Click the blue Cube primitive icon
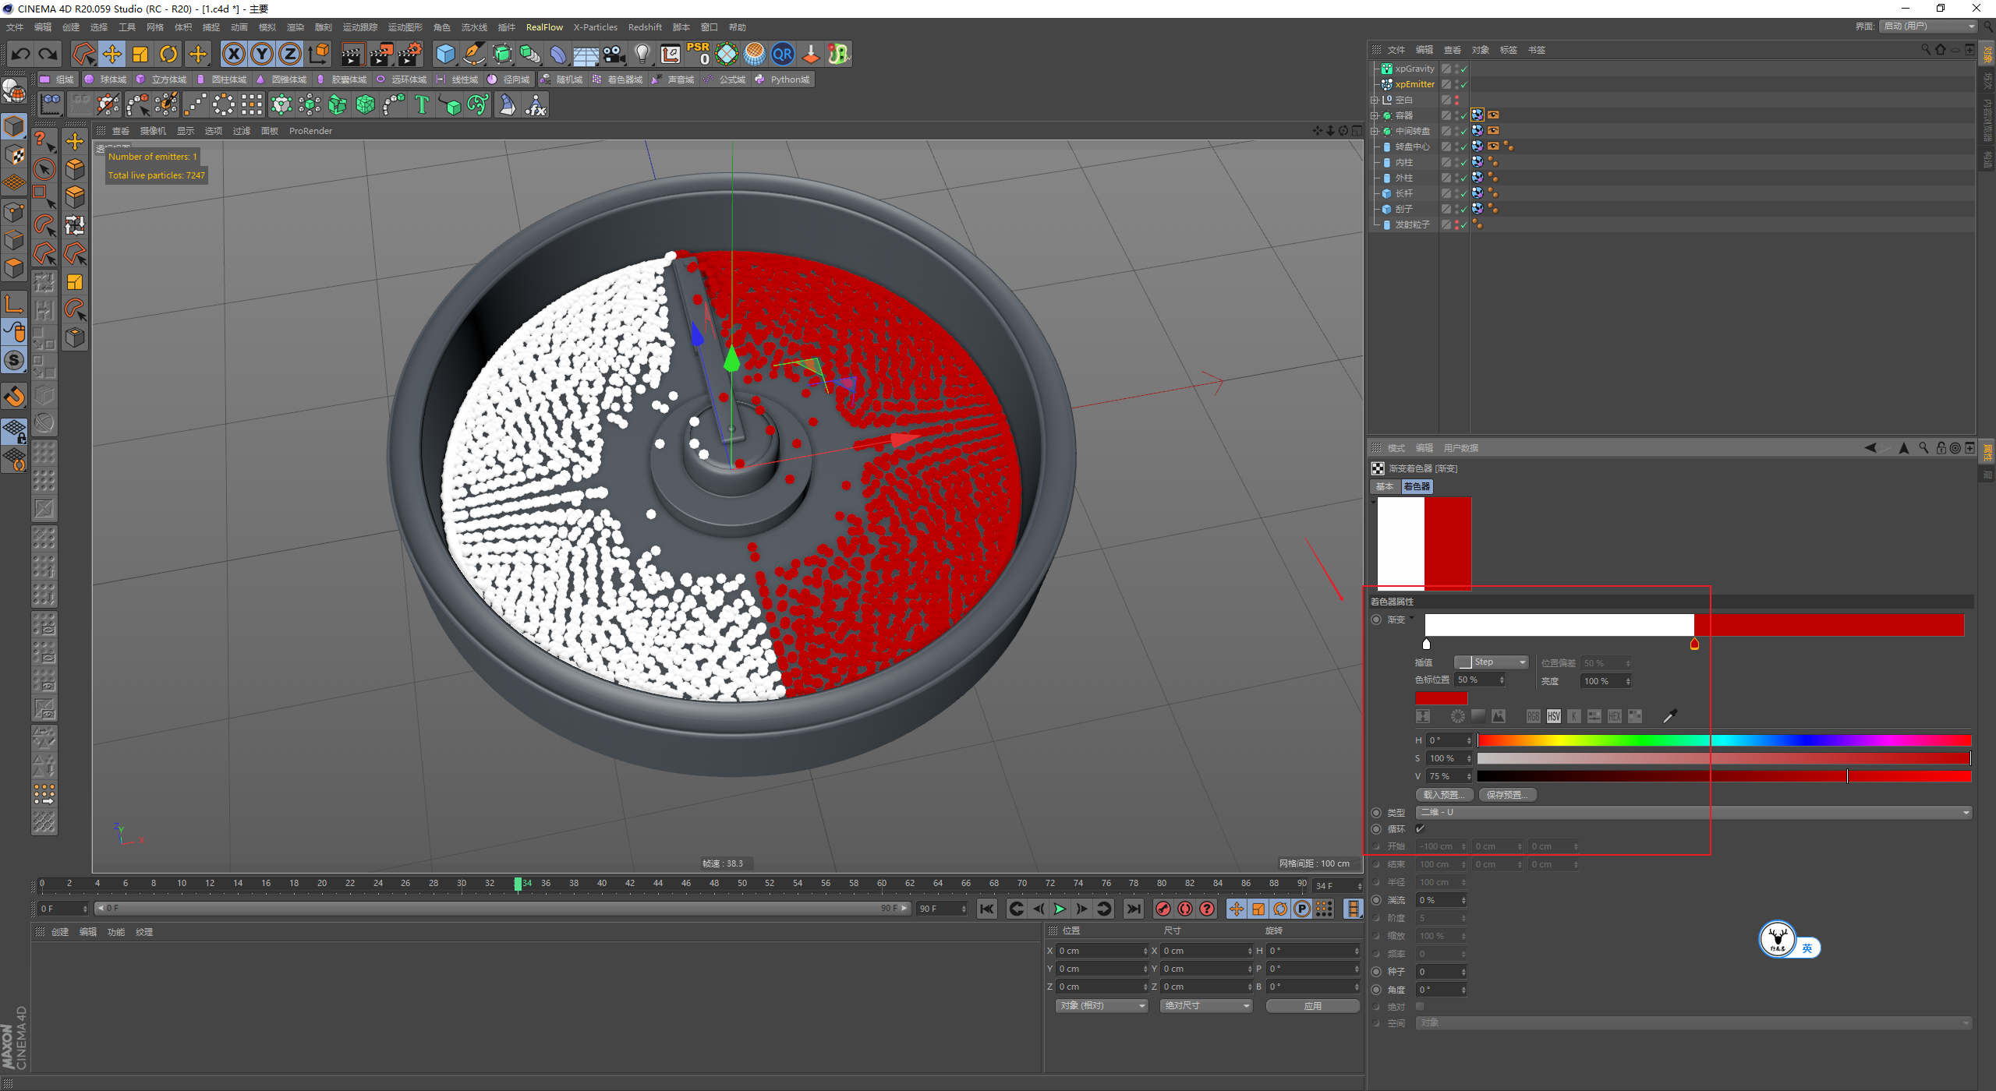 pos(446,54)
